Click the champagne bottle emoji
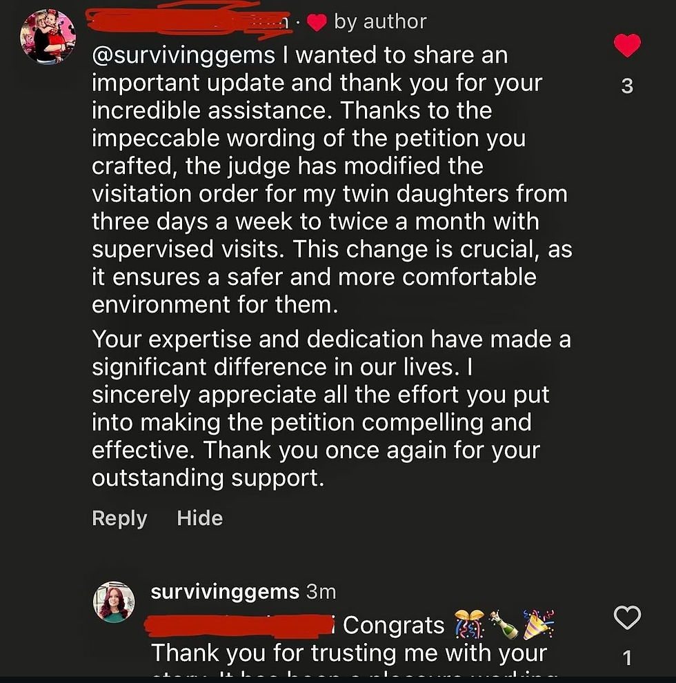 (x=503, y=626)
